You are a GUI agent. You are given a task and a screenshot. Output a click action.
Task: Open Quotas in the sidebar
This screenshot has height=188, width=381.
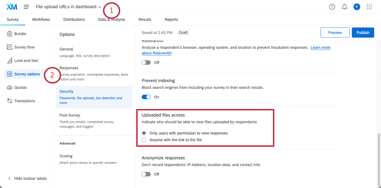17,87
